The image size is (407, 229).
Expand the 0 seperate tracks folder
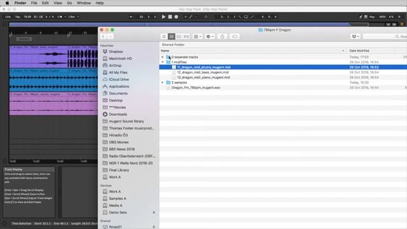(x=163, y=57)
